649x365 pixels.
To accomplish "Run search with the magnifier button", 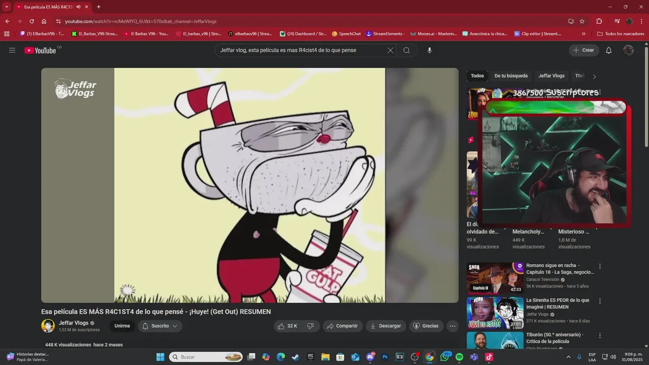I will (x=407, y=50).
